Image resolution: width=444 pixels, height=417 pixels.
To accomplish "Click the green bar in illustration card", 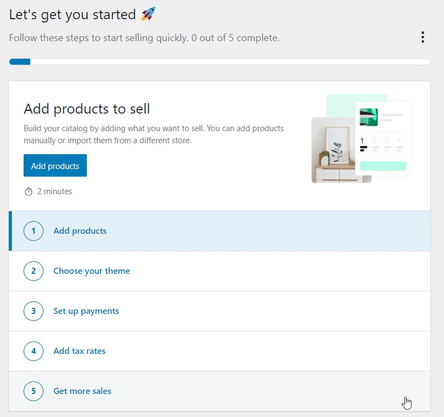I will 383,166.
